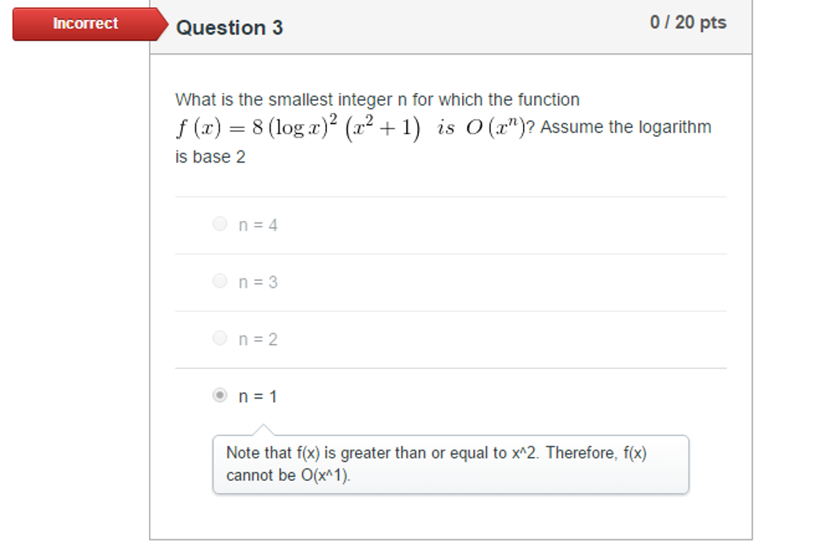Click the red Incorrect badge

click(86, 24)
